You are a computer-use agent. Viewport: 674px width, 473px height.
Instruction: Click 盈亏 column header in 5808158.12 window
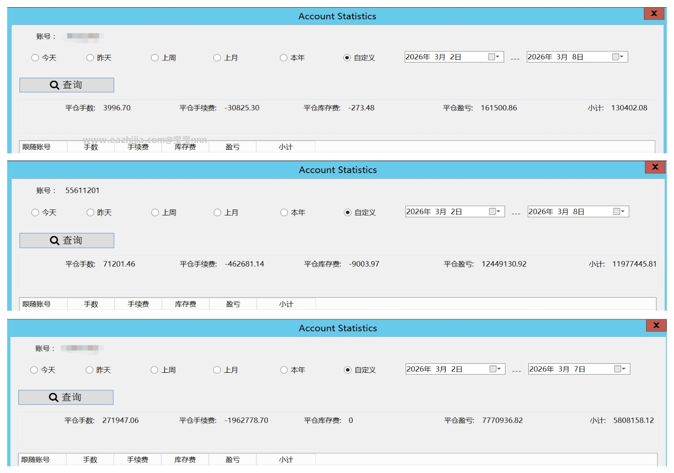(233, 460)
